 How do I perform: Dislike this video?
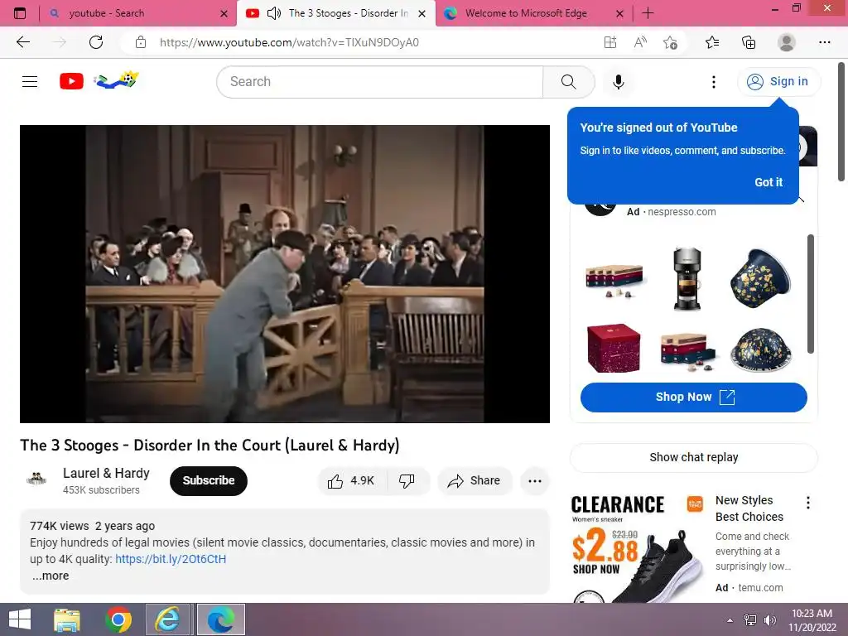pyautogui.click(x=407, y=481)
